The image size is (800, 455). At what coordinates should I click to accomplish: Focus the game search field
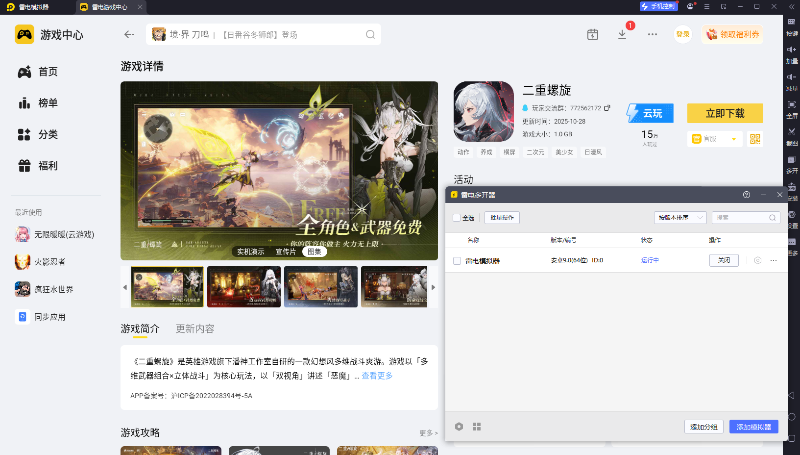264,34
